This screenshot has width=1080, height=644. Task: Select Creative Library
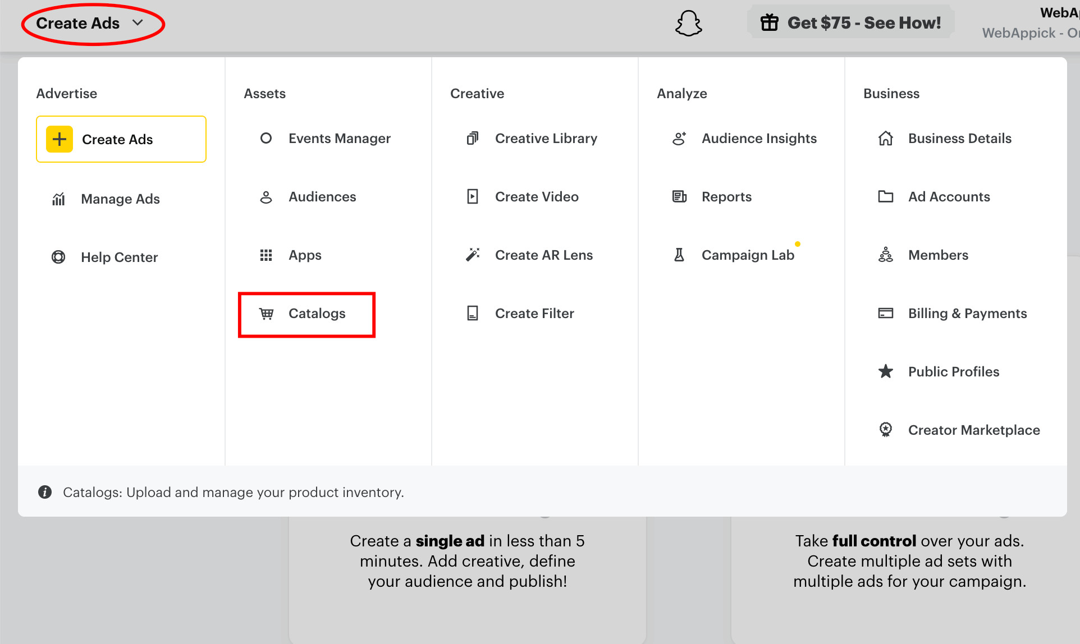pyautogui.click(x=546, y=138)
